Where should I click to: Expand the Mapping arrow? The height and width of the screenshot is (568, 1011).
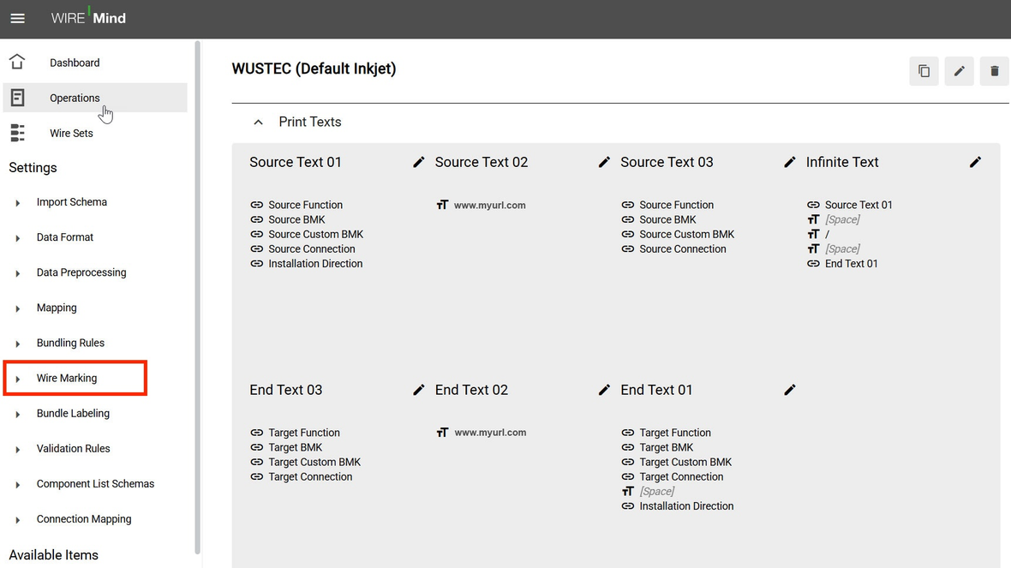17,308
